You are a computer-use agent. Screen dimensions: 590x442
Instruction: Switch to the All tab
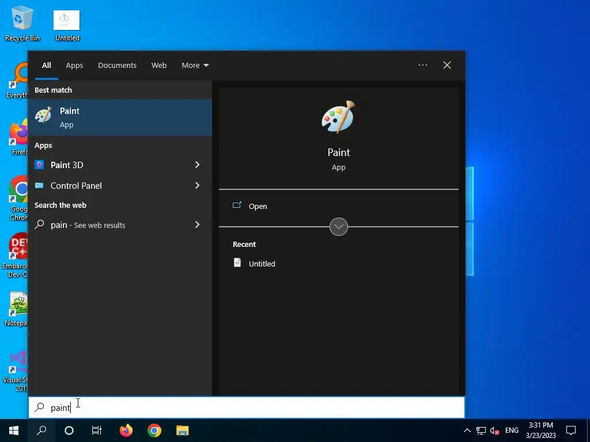tap(46, 66)
